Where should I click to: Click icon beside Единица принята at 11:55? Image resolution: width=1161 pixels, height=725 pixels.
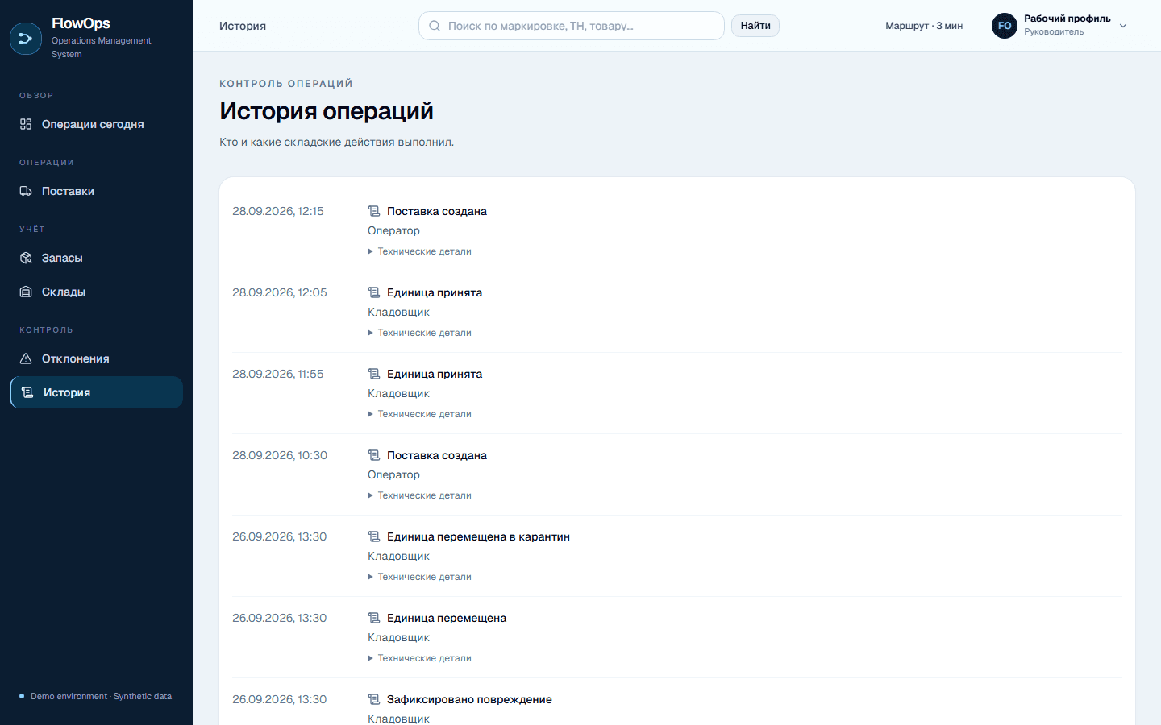374,374
